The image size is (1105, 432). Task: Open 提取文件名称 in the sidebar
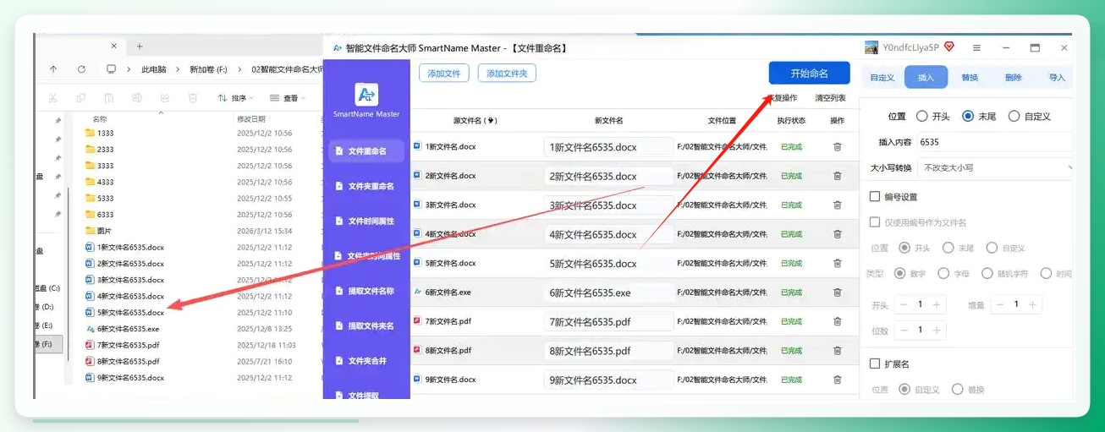point(366,291)
